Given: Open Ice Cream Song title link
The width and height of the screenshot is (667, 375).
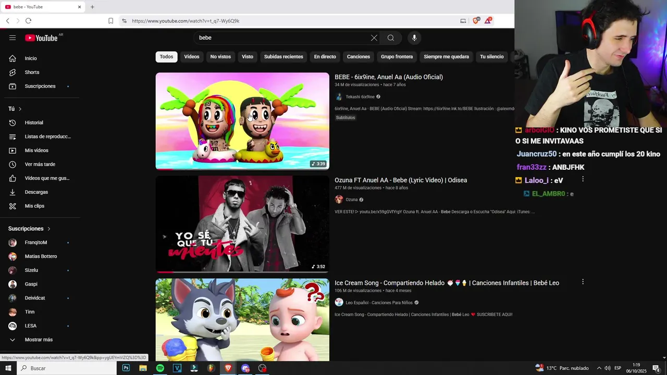Looking at the screenshot, I should (447, 283).
